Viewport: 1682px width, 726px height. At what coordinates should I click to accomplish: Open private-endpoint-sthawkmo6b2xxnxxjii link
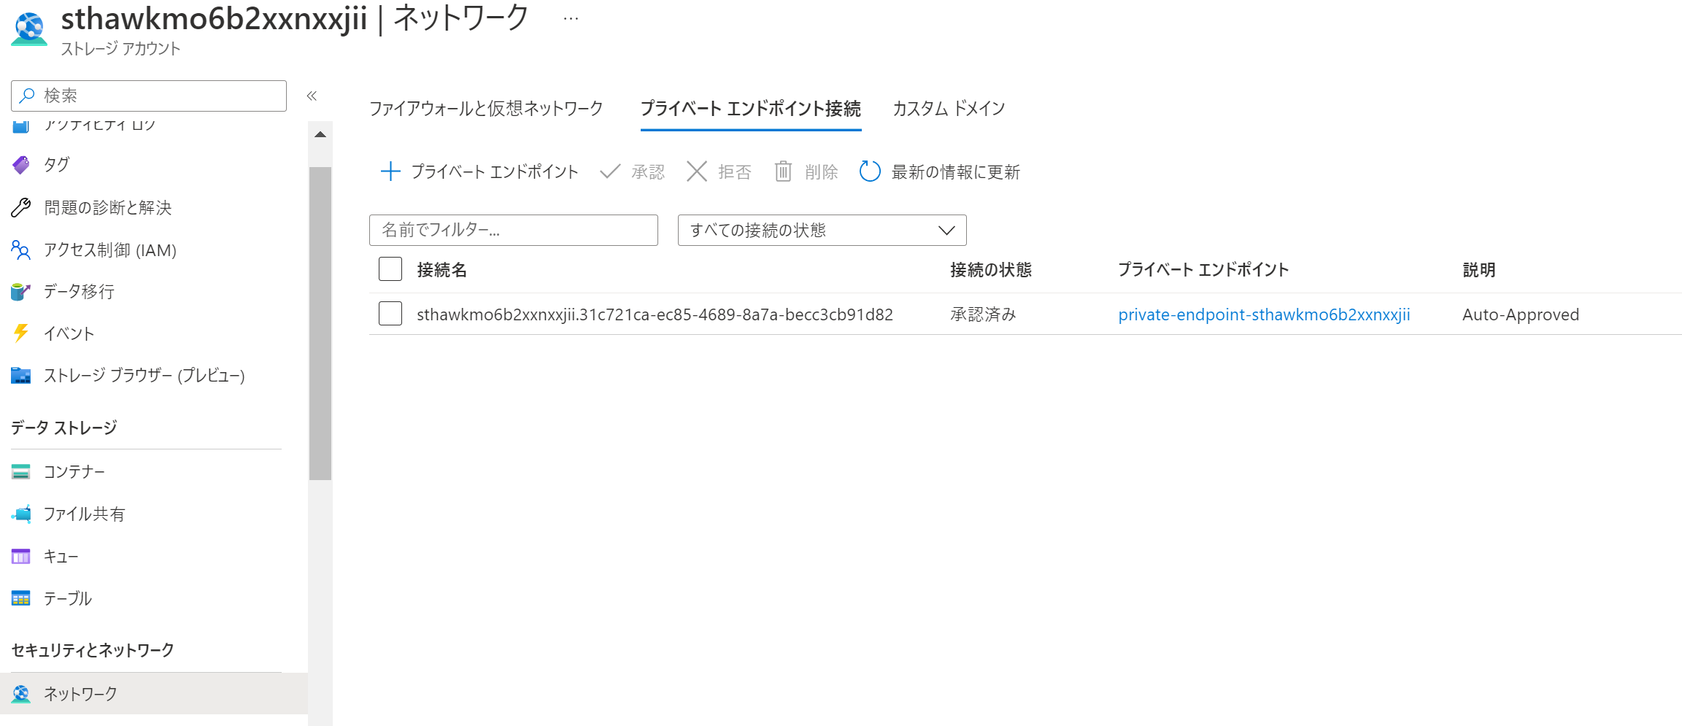click(x=1264, y=314)
